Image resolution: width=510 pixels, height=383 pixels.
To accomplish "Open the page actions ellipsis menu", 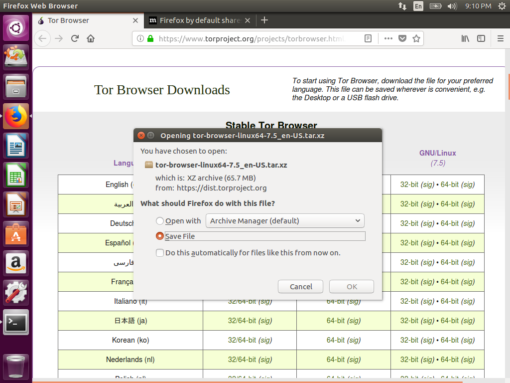I will tap(388, 38).
